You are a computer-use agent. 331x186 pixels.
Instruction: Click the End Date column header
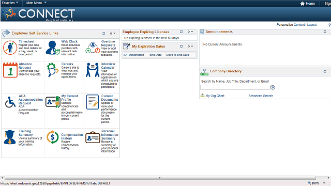[x=156, y=55]
